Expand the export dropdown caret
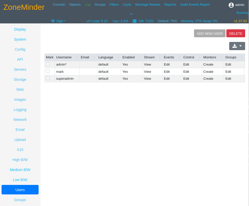Viewport: 249px width, 206px height. coord(241,46)
